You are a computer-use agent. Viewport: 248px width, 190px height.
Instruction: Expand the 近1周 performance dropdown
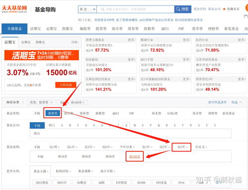tap(55, 147)
